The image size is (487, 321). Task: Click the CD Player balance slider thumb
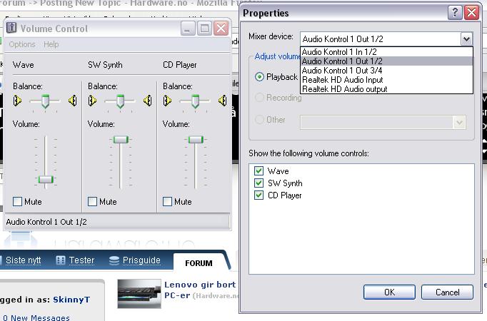[196, 101]
